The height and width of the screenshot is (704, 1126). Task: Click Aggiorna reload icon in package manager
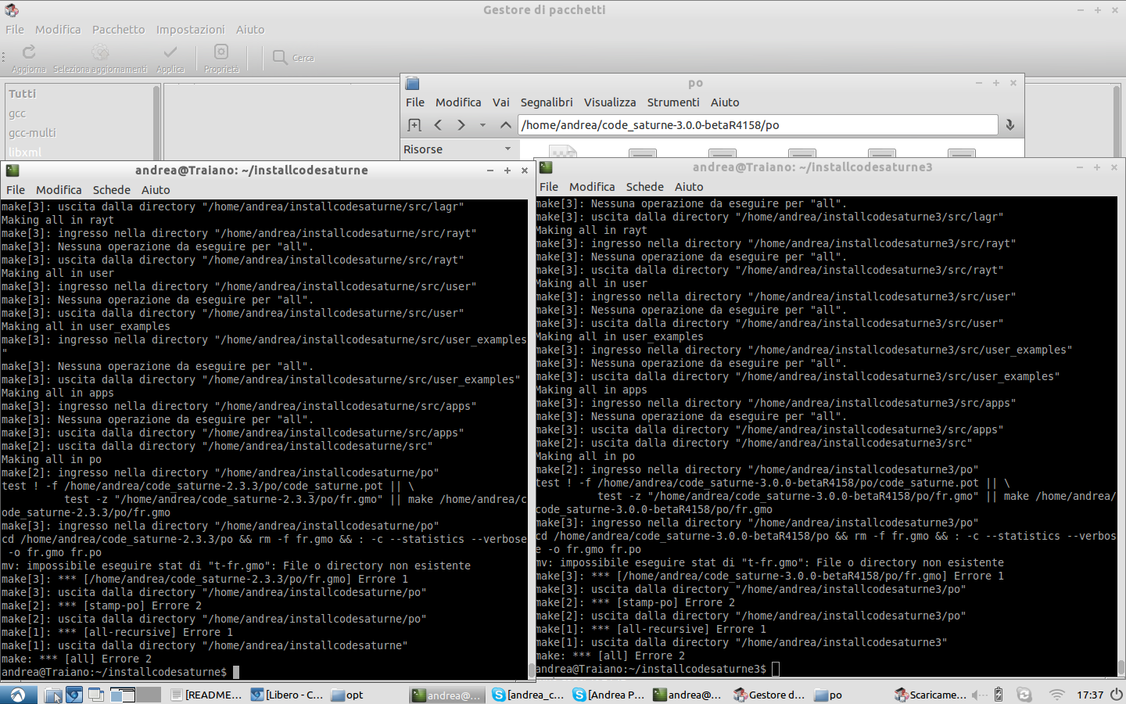(x=29, y=52)
